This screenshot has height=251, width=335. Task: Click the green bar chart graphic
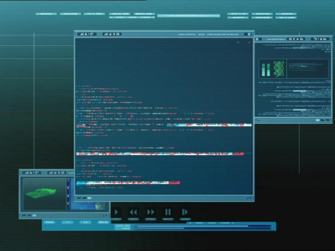point(266,69)
